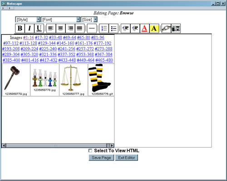Open images link #113-128

[x=28, y=43]
